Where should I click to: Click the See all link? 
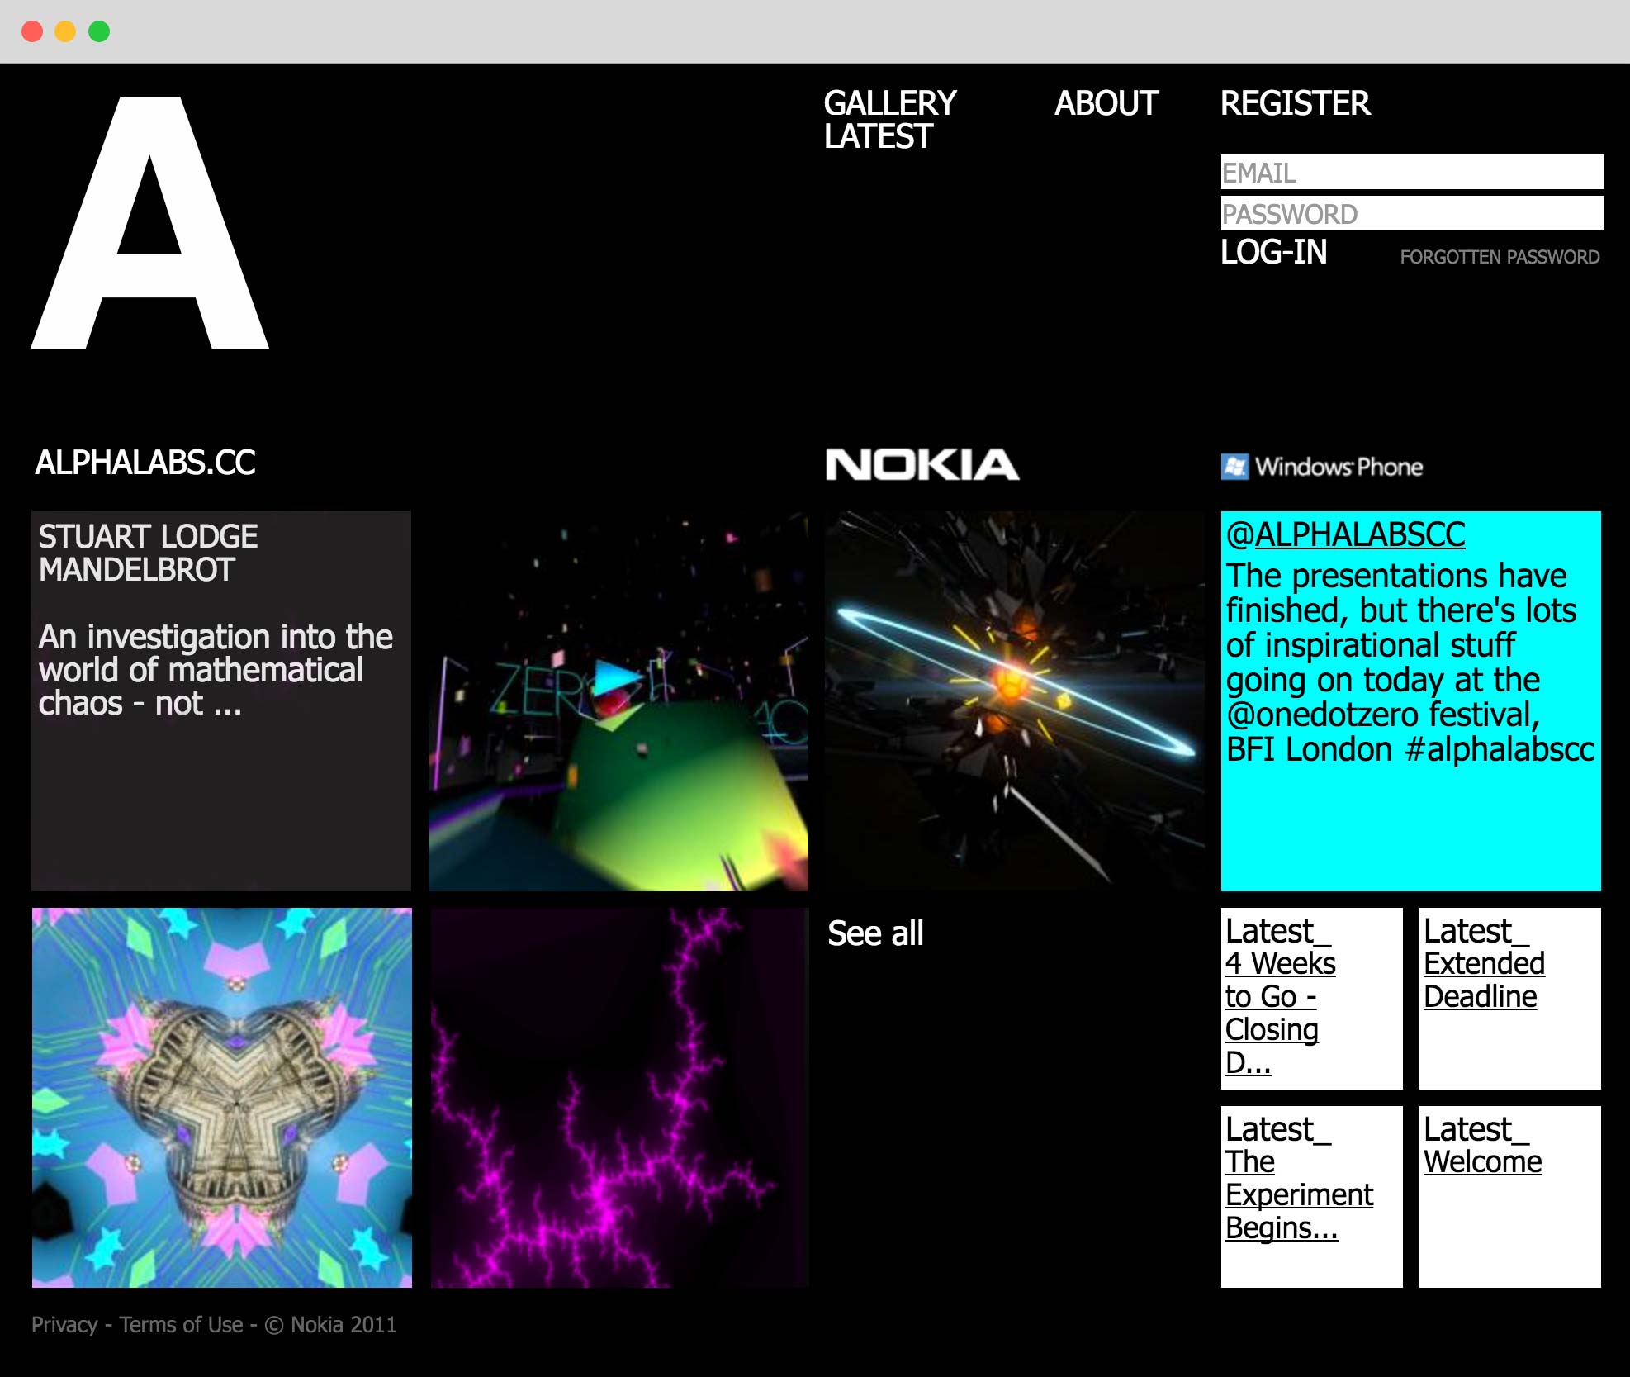click(x=875, y=933)
